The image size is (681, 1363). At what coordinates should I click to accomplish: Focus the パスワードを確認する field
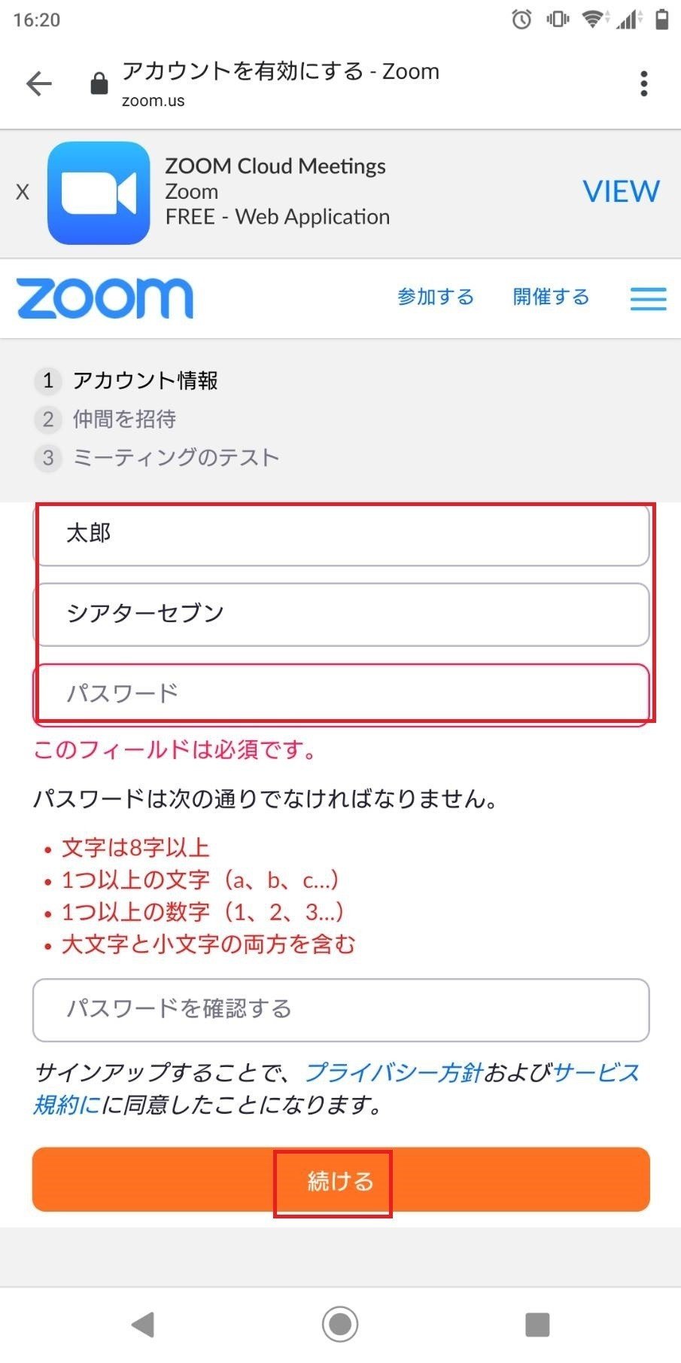point(340,1010)
